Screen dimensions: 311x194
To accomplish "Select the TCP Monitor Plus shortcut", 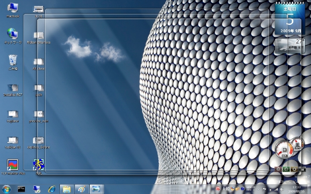I will tap(13, 167).
